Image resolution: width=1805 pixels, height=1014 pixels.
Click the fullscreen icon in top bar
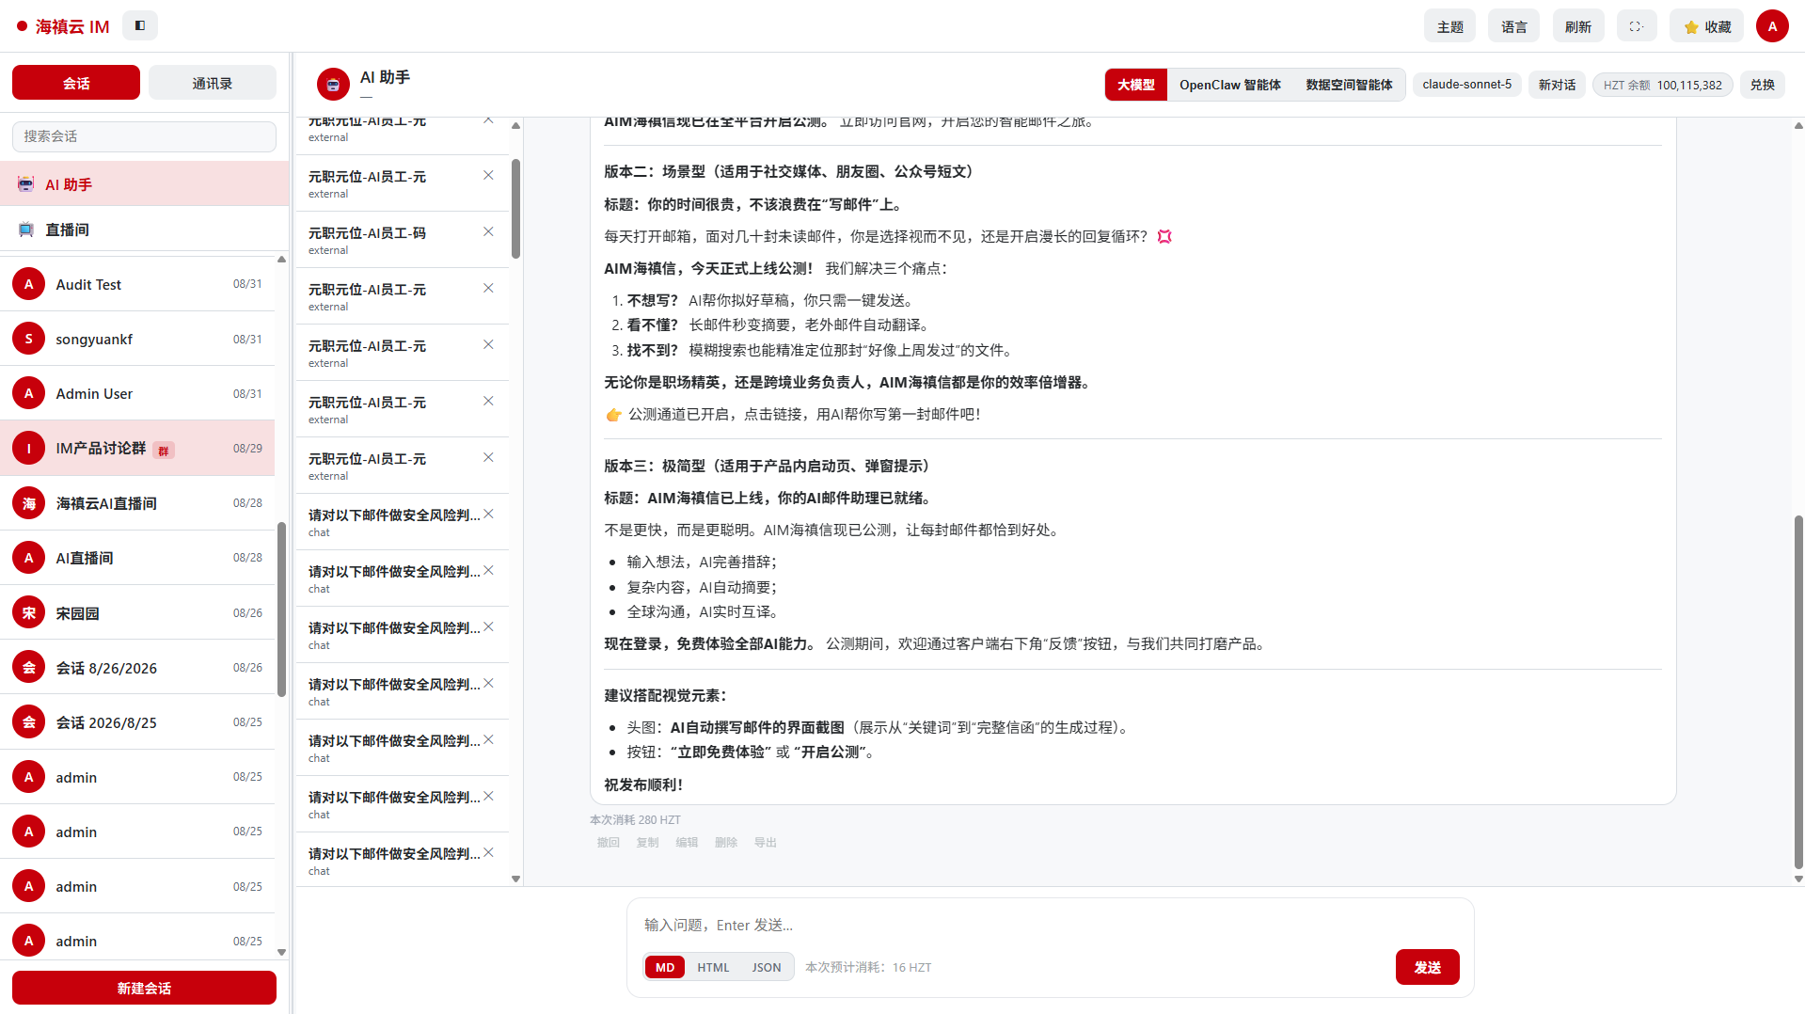tap(1636, 26)
